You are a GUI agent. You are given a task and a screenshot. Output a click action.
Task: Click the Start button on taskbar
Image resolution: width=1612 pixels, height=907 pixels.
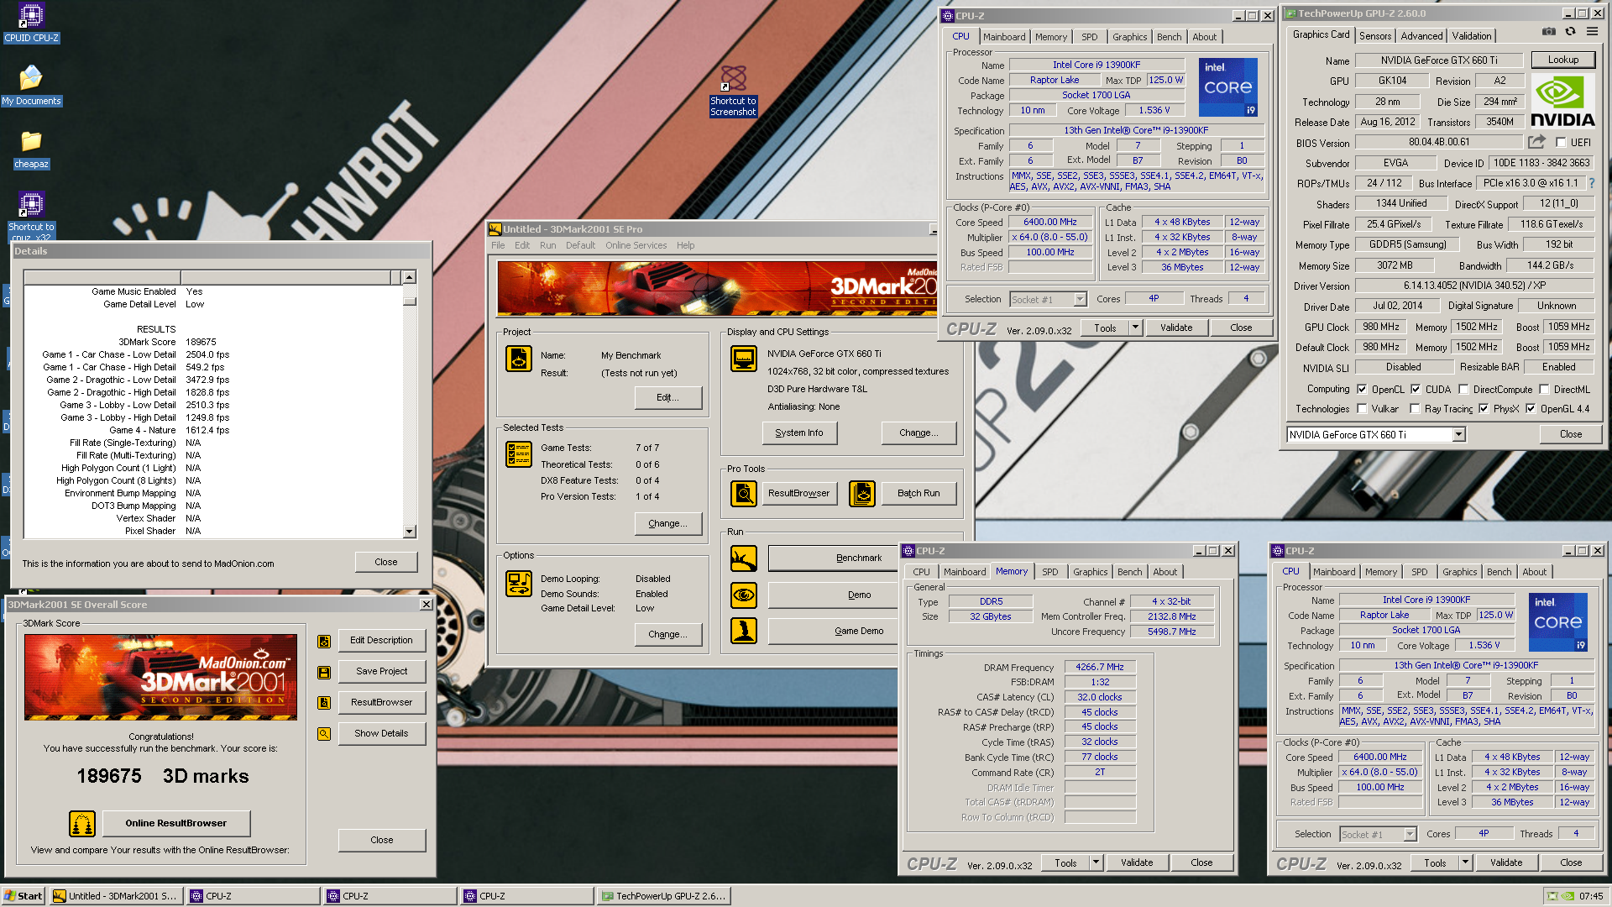tap(24, 896)
